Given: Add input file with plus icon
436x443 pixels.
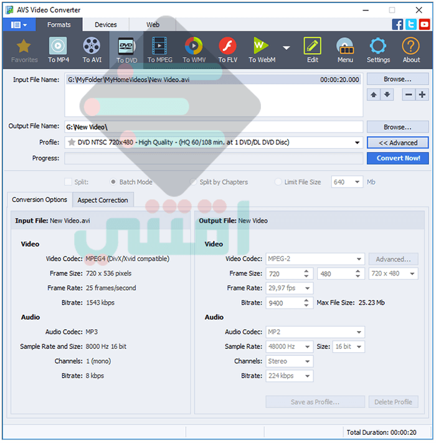Looking at the screenshot, I should click(422, 95).
